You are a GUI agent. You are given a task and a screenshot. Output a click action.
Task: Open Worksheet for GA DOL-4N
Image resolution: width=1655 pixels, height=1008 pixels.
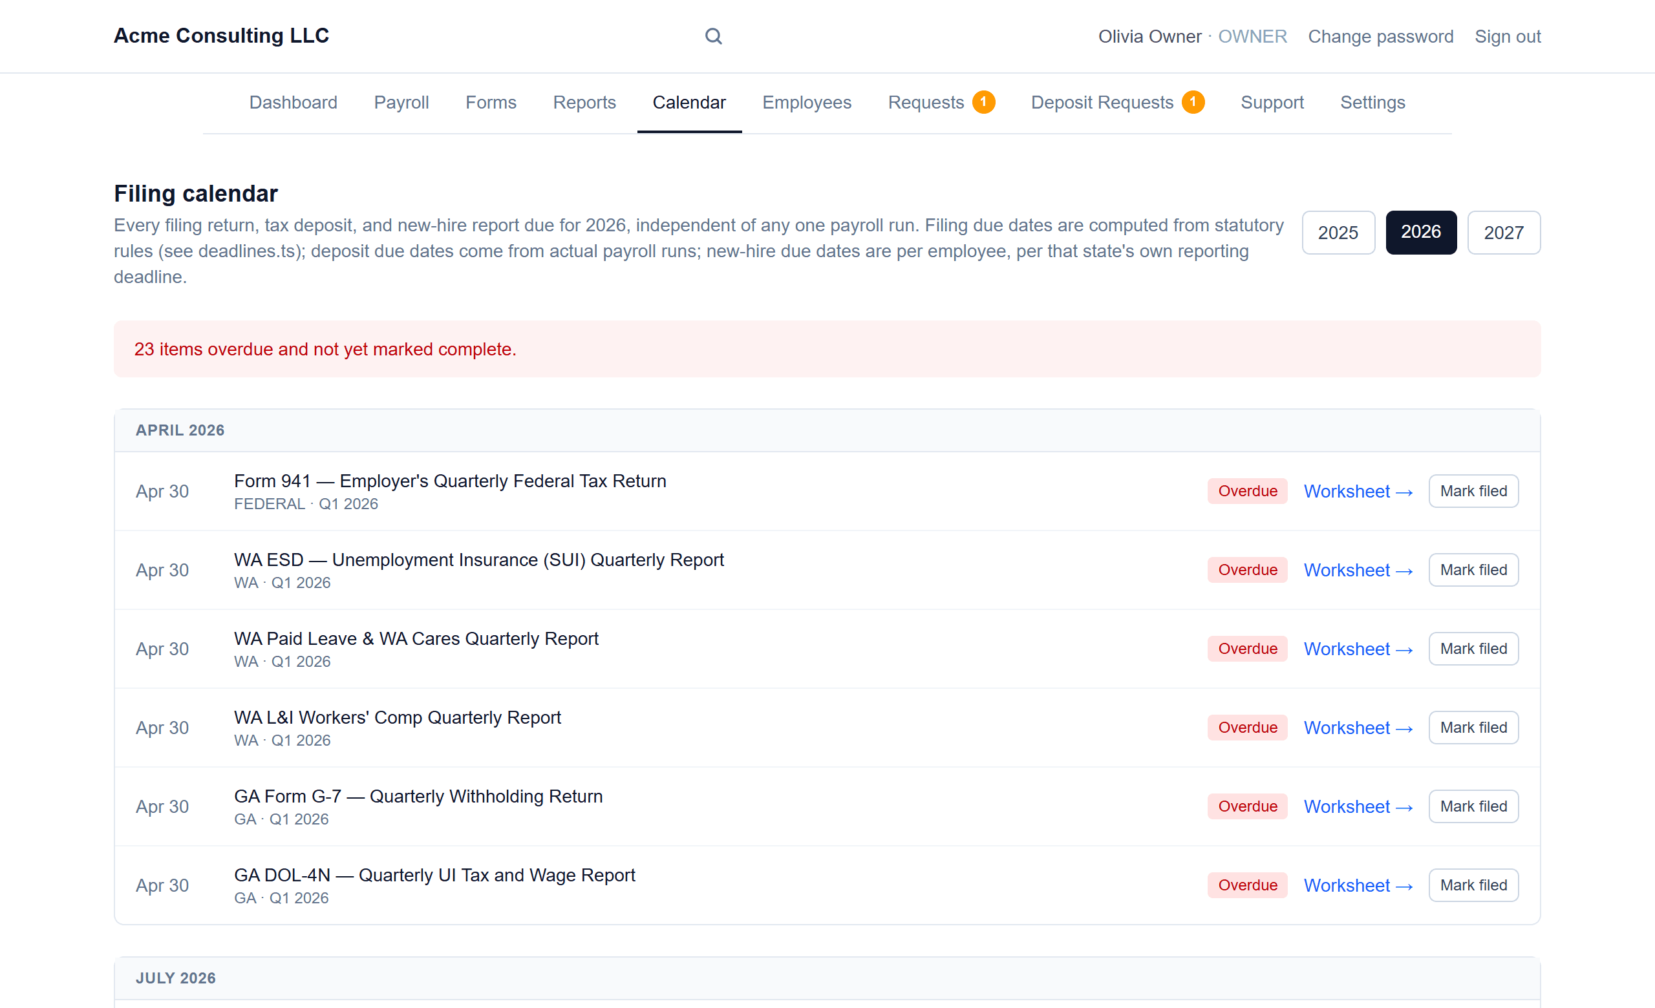(1358, 885)
